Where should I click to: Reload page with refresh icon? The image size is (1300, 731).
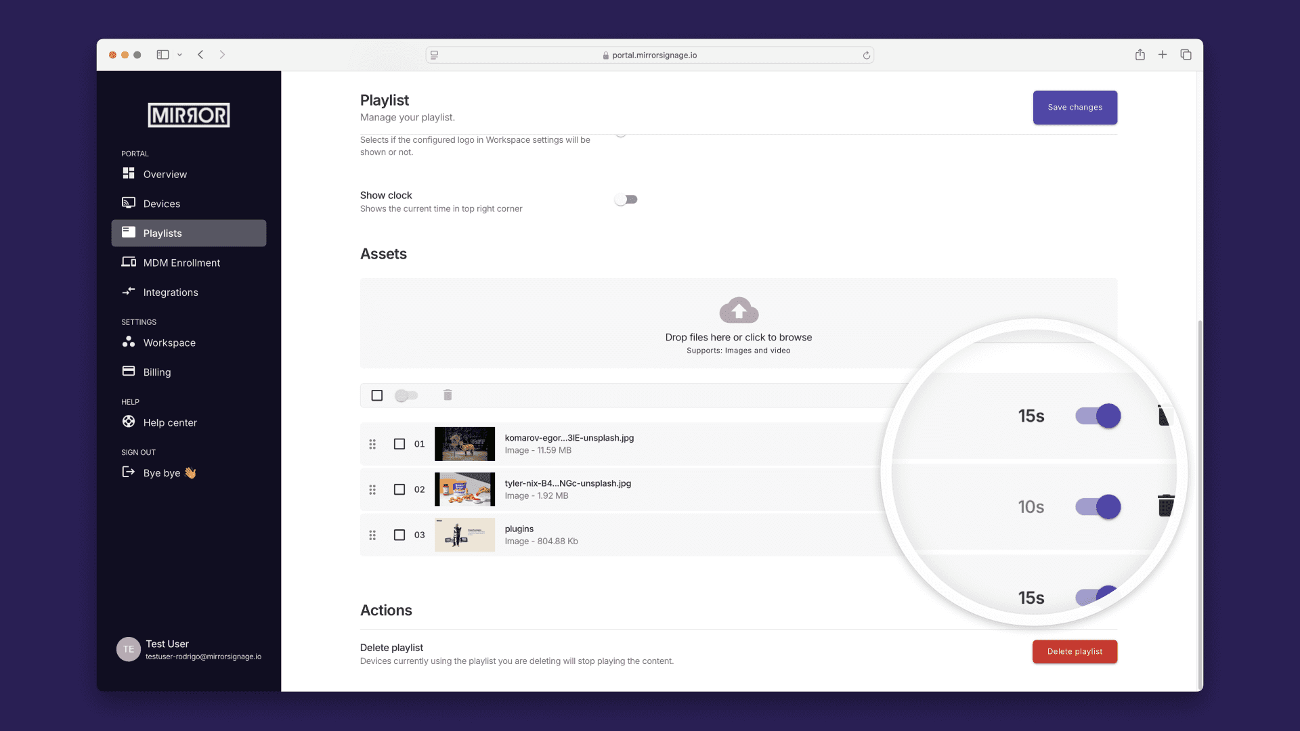point(866,56)
